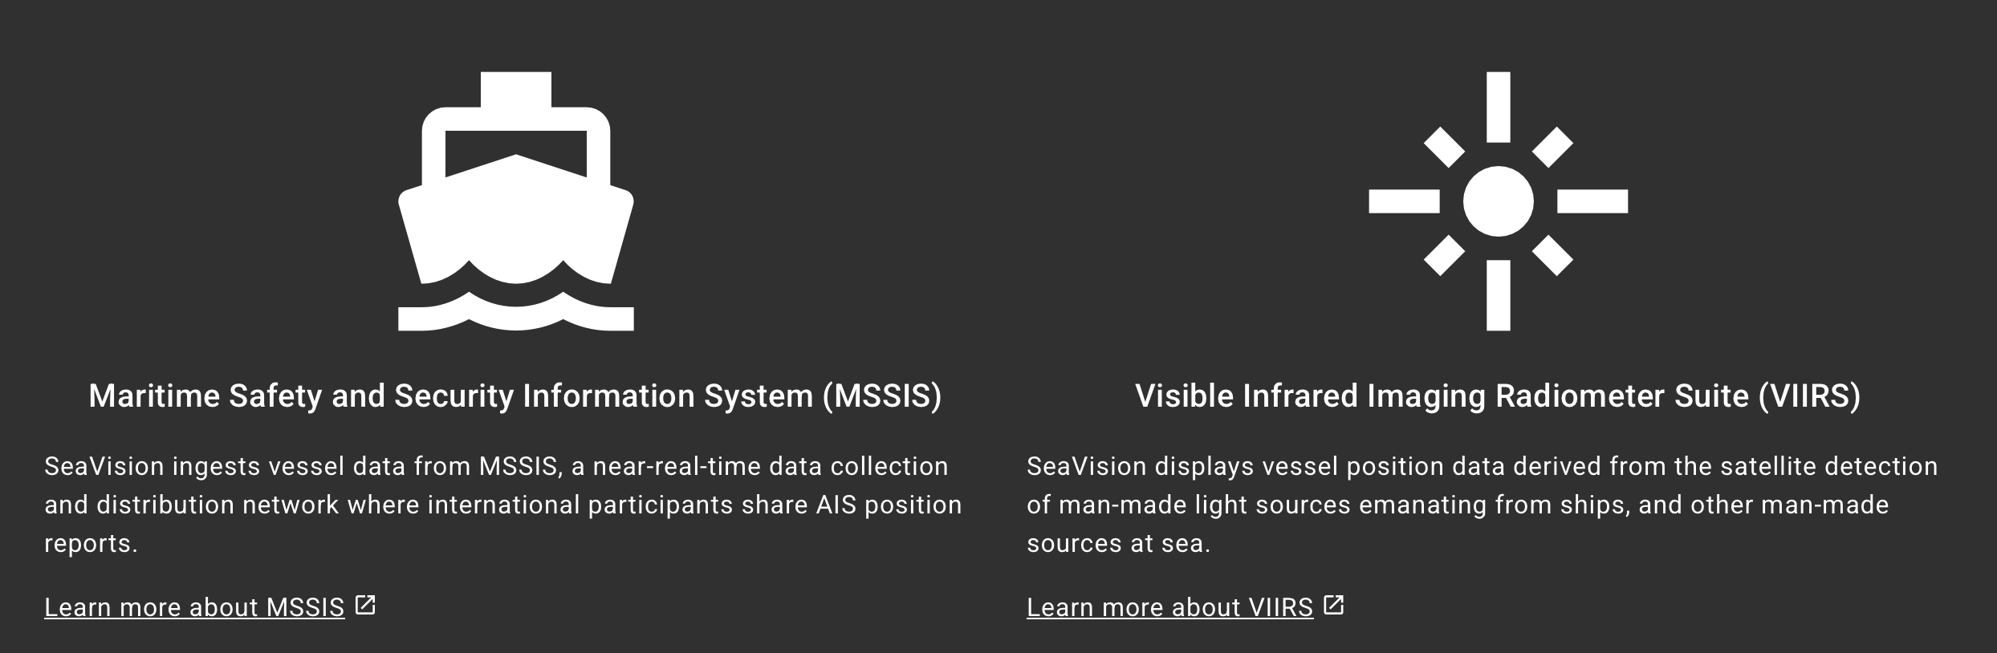Click the center circle of the VIIRS icon
Viewport: 1997px width, 653px height.
pos(1498,201)
